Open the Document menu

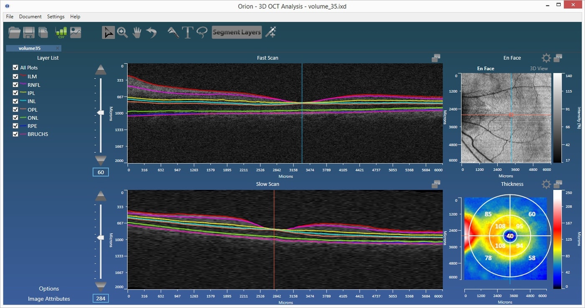click(x=31, y=17)
